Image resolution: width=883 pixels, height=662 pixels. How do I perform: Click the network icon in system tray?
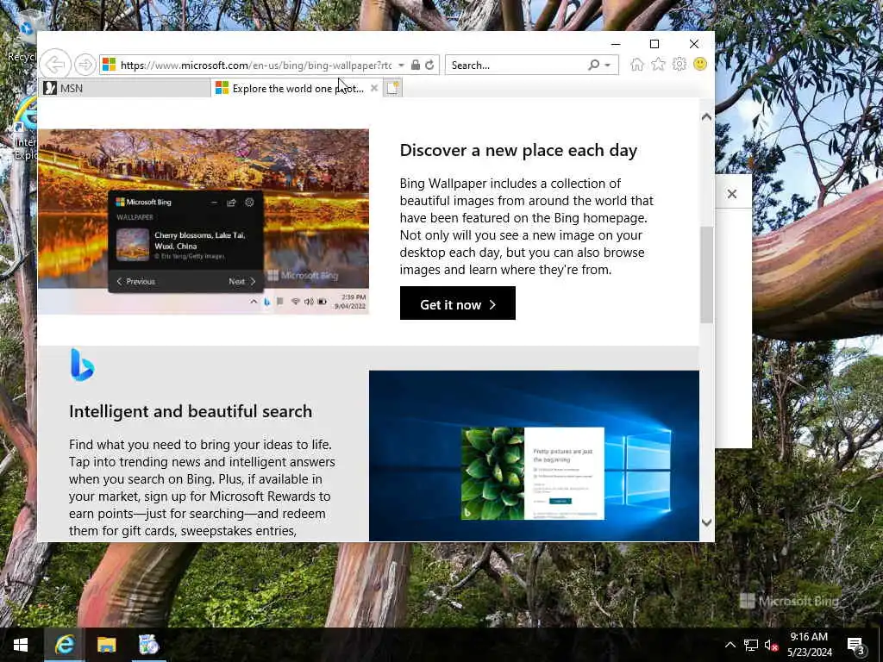pos(751,645)
